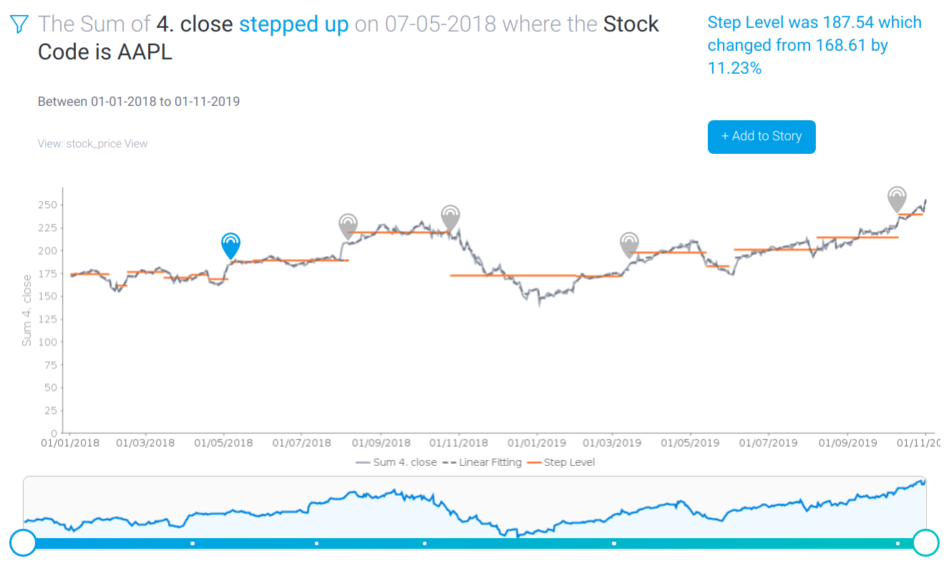Click the right range slider handle

pyautogui.click(x=926, y=543)
